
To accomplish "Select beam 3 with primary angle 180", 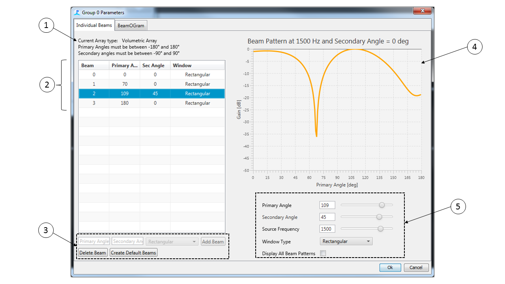I will click(x=151, y=103).
